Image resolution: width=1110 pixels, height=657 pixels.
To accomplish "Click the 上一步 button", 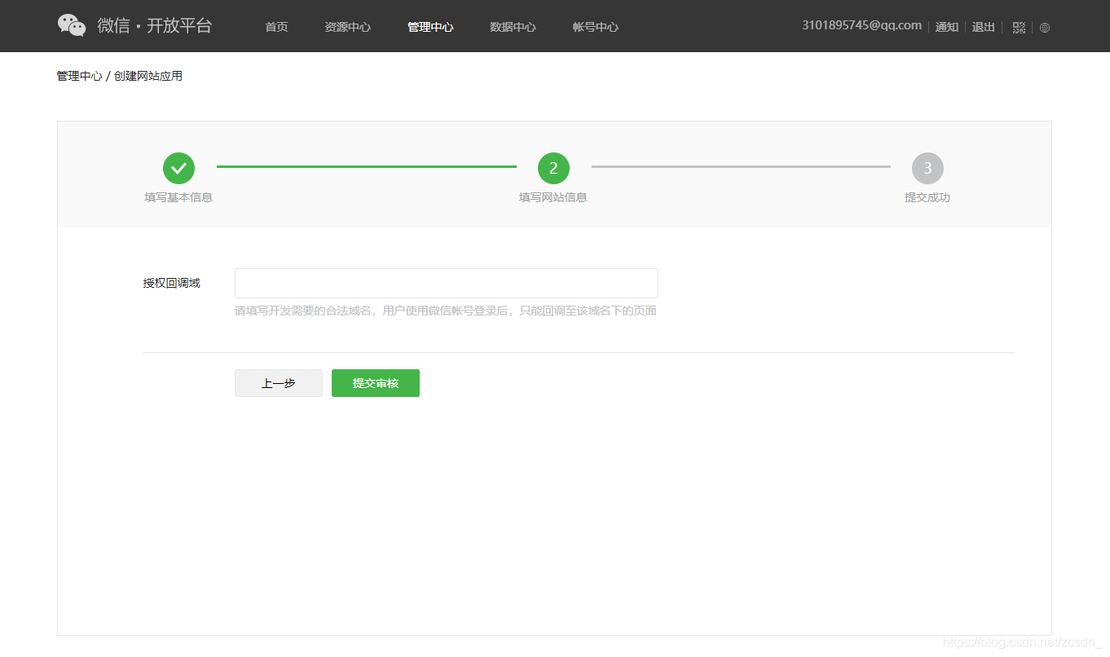I will 279,383.
